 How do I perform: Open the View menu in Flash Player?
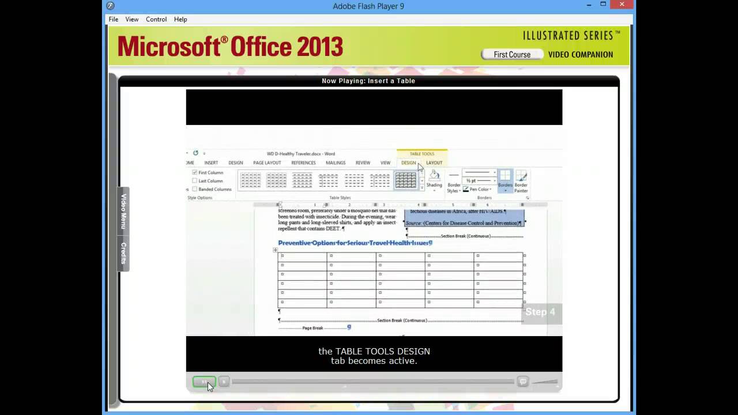click(x=132, y=19)
